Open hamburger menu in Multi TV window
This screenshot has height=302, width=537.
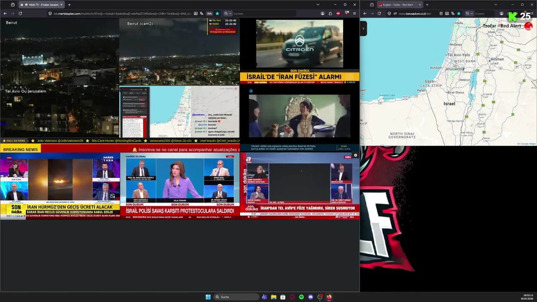tap(355, 13)
